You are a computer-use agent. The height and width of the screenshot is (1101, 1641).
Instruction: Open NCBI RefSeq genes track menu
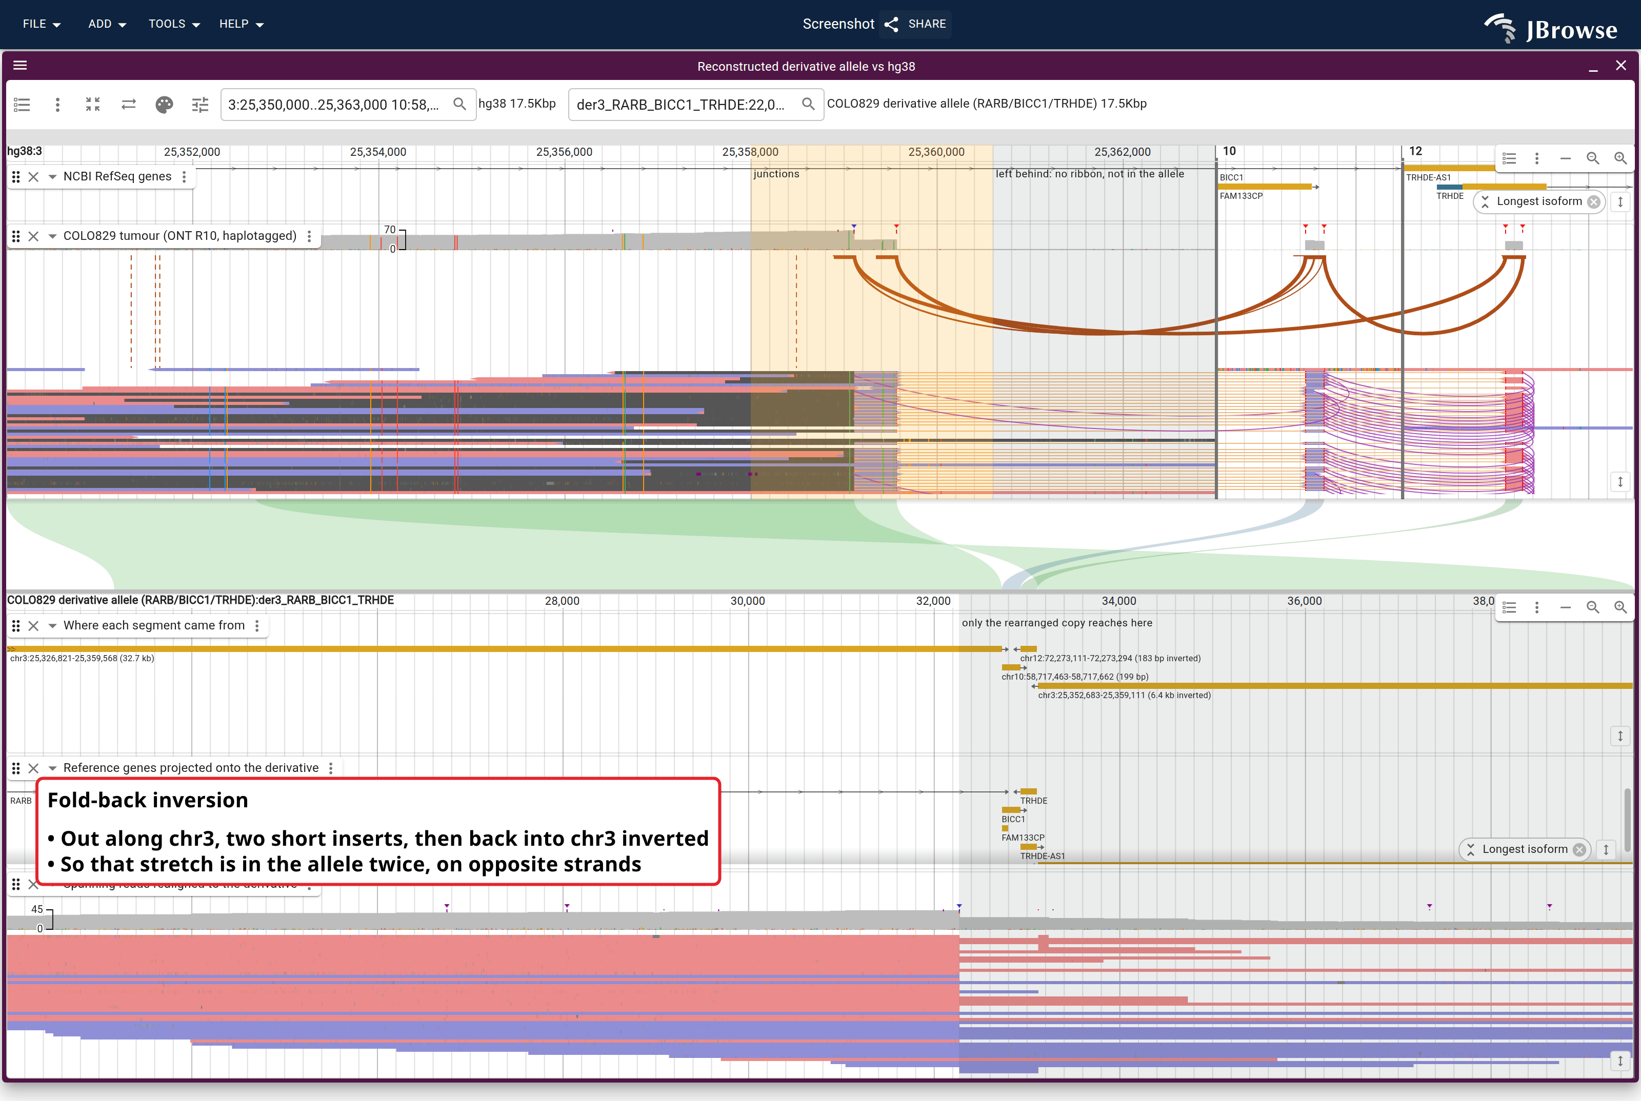tap(184, 177)
